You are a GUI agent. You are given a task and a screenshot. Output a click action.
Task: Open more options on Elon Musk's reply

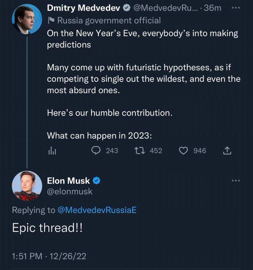236,181
